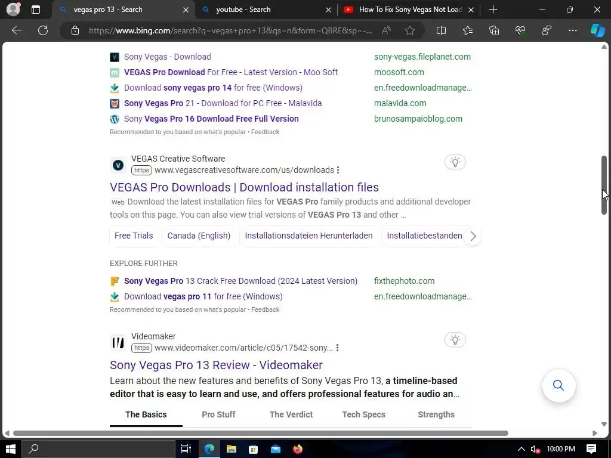Click the horizontal scrollbar thumb
Viewport: 611px width, 458px height.
coord(260,433)
